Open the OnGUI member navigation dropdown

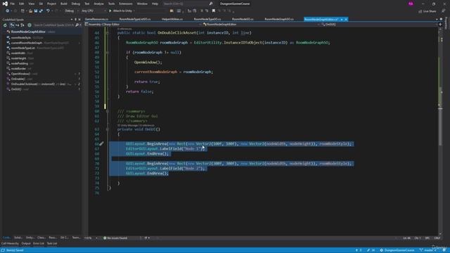click(380, 25)
